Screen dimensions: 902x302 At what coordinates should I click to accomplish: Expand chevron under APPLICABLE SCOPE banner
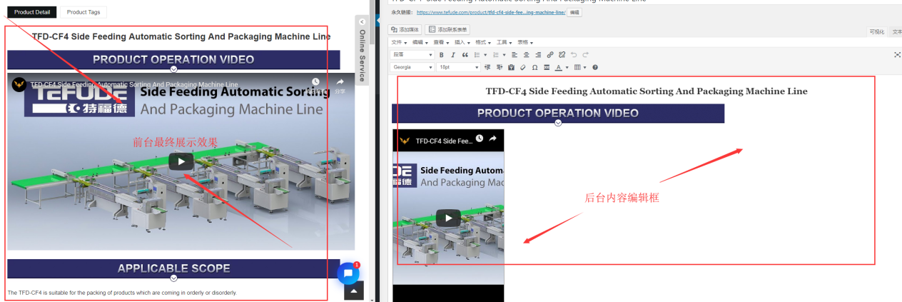coord(173,278)
